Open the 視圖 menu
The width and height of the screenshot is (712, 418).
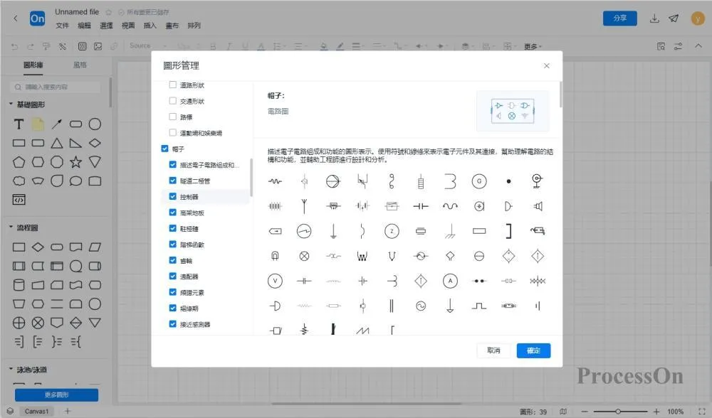(x=128, y=26)
